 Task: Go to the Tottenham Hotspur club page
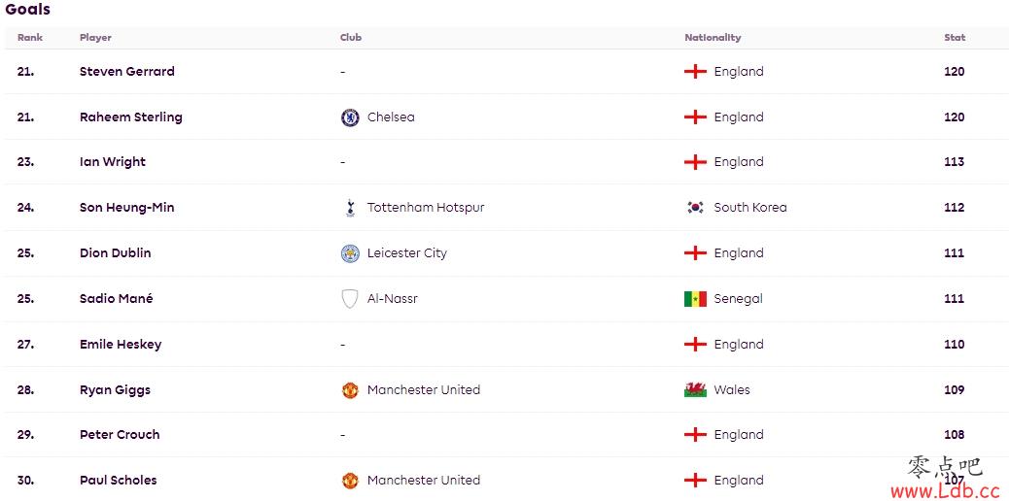click(426, 208)
